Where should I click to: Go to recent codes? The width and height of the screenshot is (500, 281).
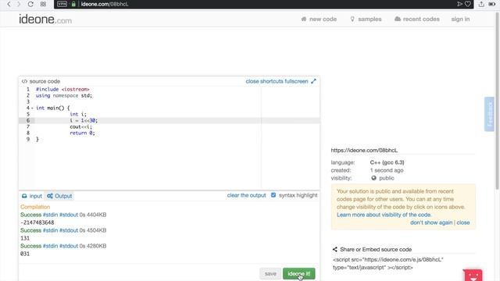pyautogui.click(x=417, y=19)
